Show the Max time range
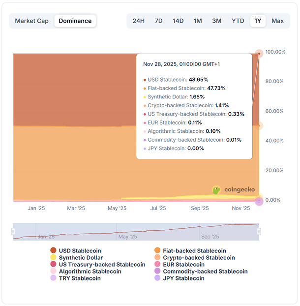 pos(277,21)
